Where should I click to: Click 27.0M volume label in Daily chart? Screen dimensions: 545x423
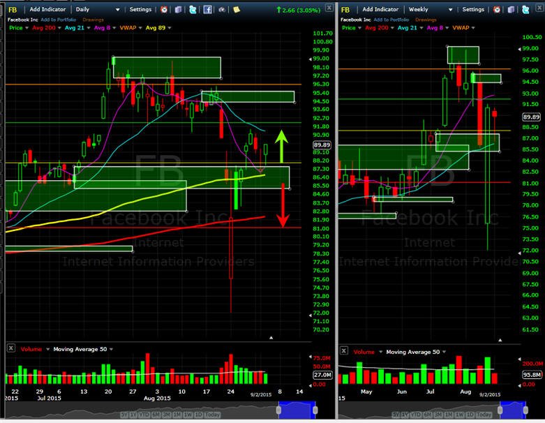point(322,375)
